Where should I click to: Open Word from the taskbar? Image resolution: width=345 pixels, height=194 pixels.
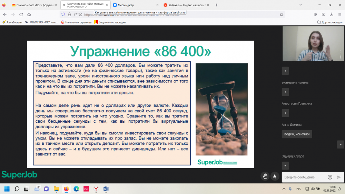pyautogui.click(x=106, y=189)
